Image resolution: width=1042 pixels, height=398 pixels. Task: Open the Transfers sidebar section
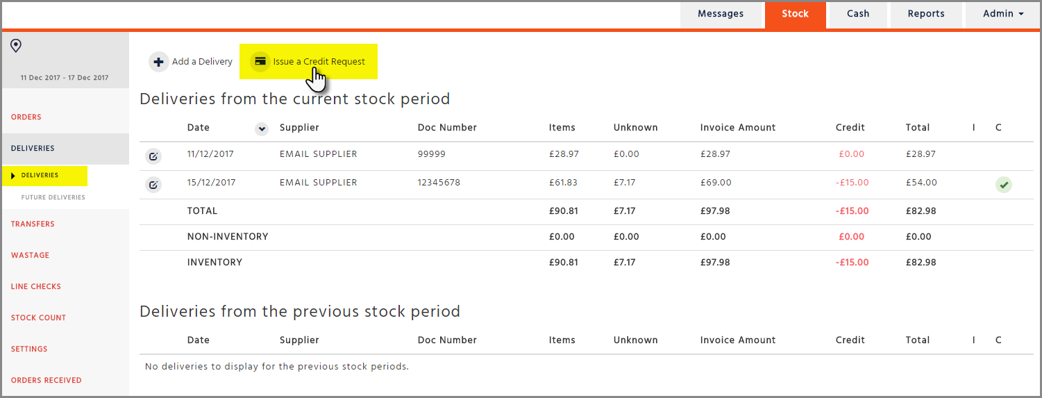pos(33,224)
